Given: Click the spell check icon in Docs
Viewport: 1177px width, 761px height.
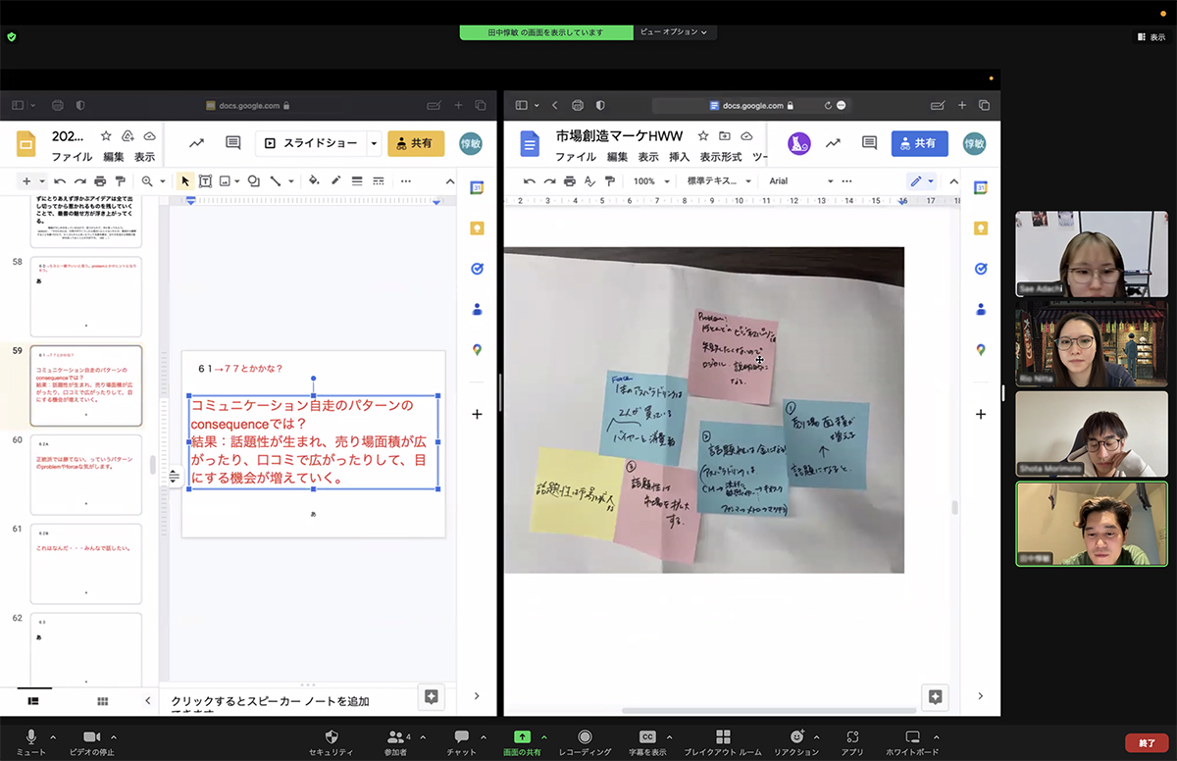Looking at the screenshot, I should pyautogui.click(x=589, y=181).
